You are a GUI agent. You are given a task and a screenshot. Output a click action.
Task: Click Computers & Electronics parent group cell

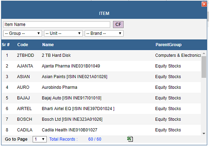178,55
